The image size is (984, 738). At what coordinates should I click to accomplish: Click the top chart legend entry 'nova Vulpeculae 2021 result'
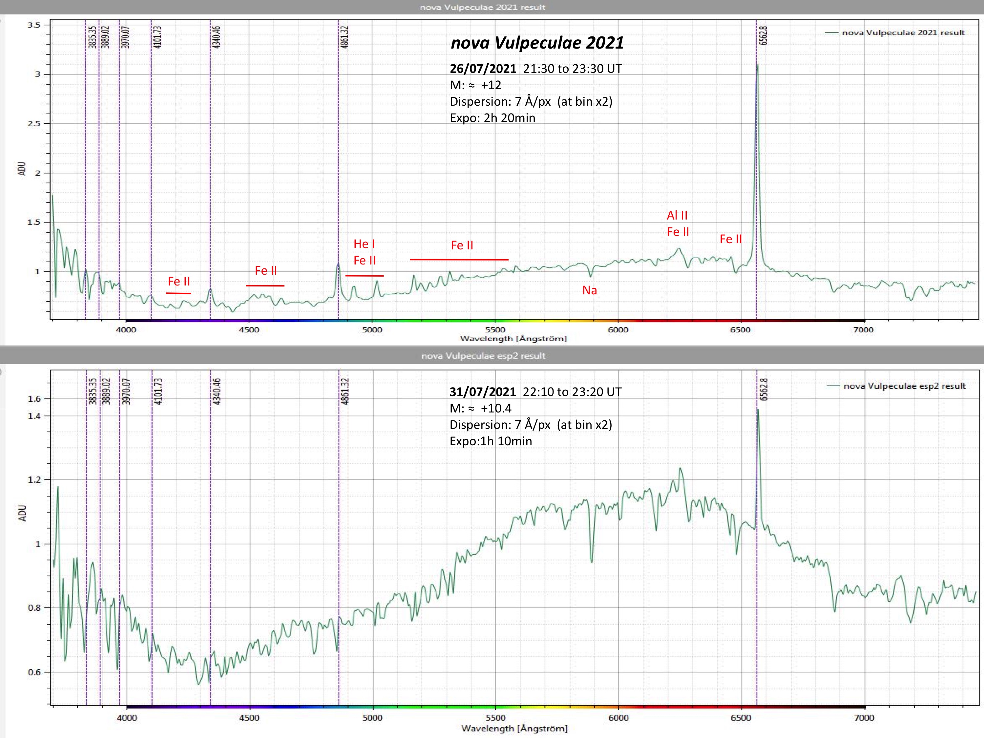coord(903,32)
